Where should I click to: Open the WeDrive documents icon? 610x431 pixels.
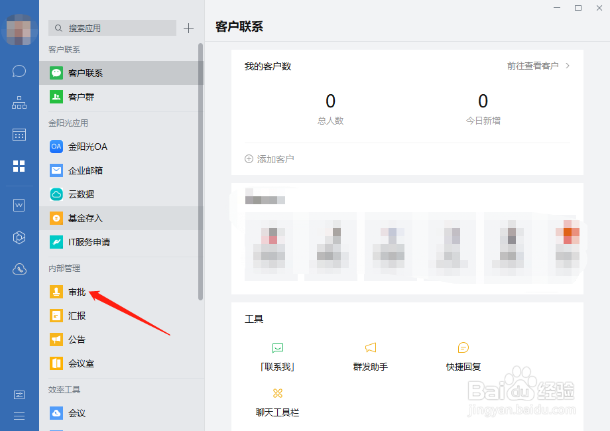(x=19, y=205)
